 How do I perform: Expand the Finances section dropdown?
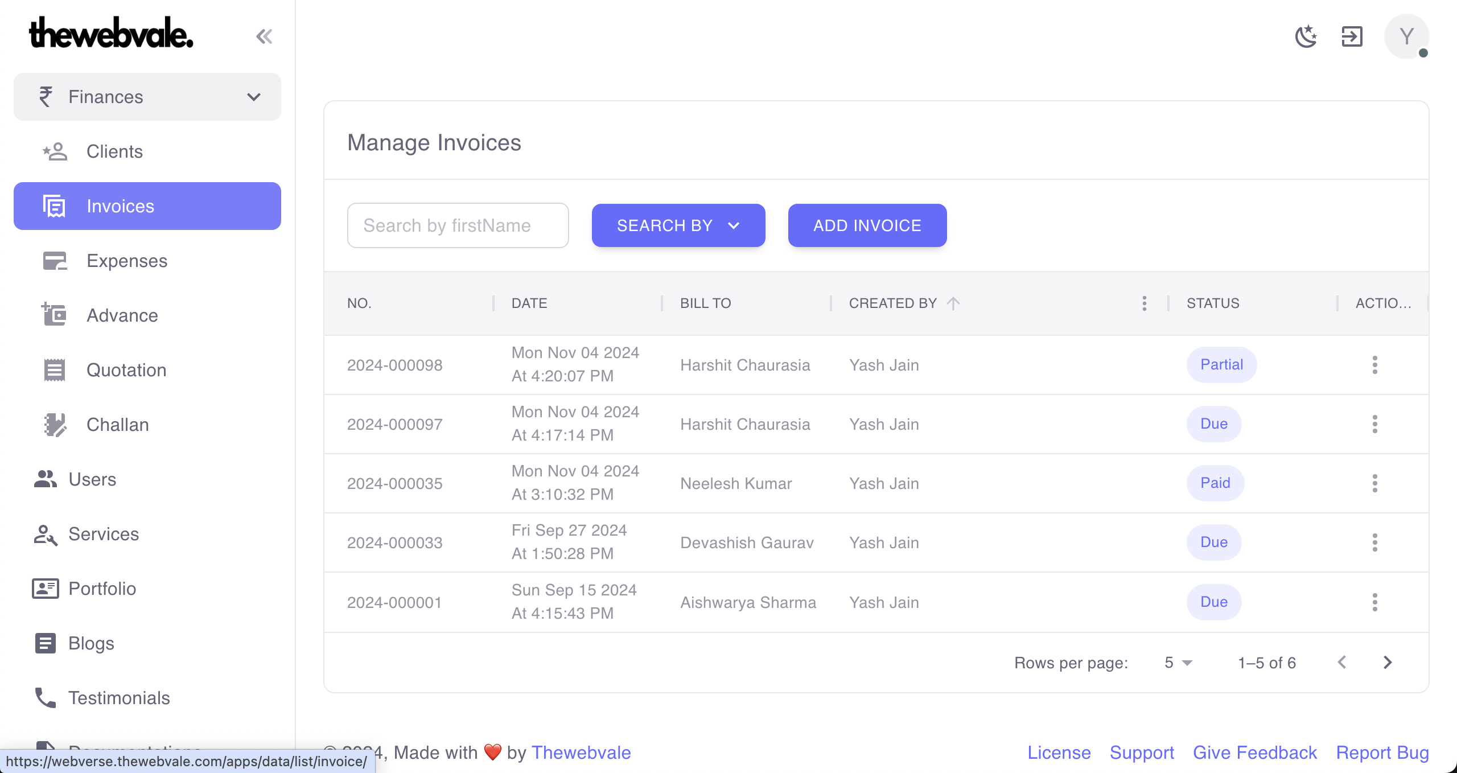click(x=254, y=97)
